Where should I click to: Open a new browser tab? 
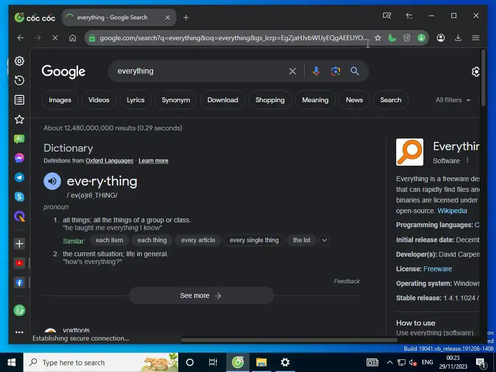186,18
